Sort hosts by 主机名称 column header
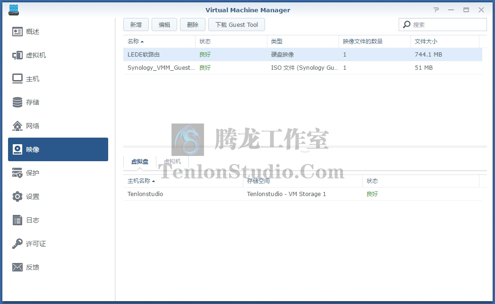Image resolution: width=495 pixels, height=304 pixels. click(x=183, y=181)
